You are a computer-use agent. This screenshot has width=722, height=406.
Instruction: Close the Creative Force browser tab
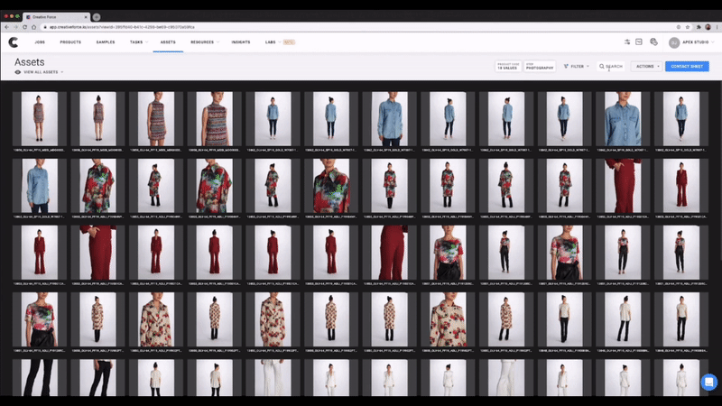tap(86, 17)
